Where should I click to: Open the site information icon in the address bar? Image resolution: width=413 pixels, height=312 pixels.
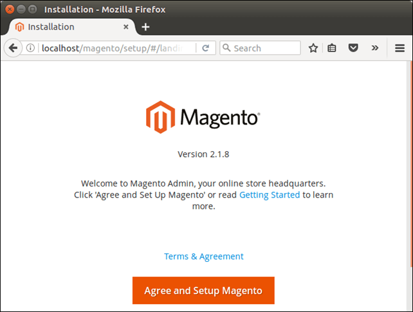30,48
